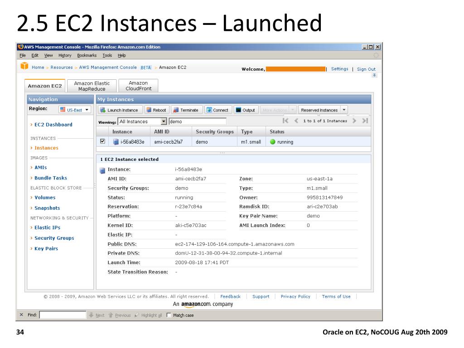
Task: Terminate the selected instance
Action: (x=186, y=110)
